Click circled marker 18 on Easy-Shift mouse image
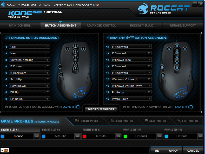The image size is (205, 154). pyautogui.click(x=177, y=68)
